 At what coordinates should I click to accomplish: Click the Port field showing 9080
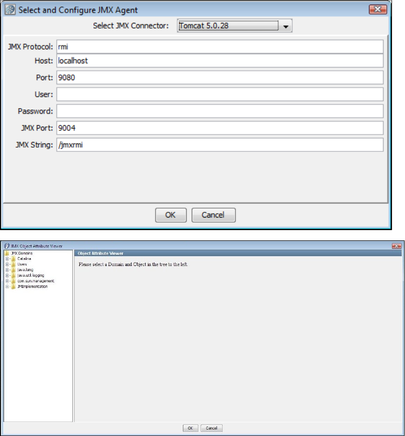(x=220, y=78)
